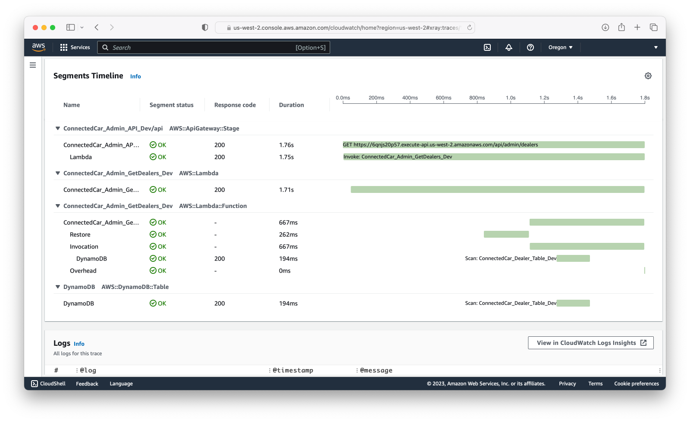Go back with Safari back arrow

[97, 27]
